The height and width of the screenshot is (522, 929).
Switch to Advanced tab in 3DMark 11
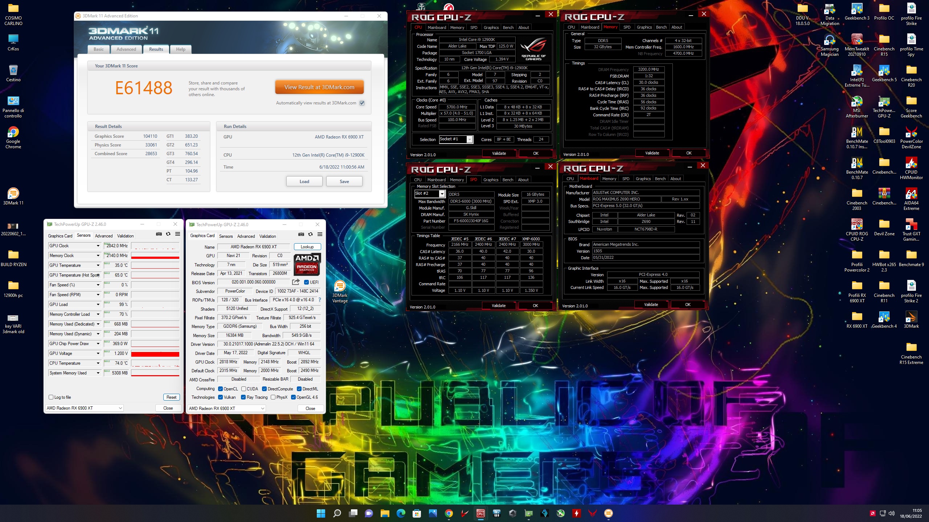[126, 49]
